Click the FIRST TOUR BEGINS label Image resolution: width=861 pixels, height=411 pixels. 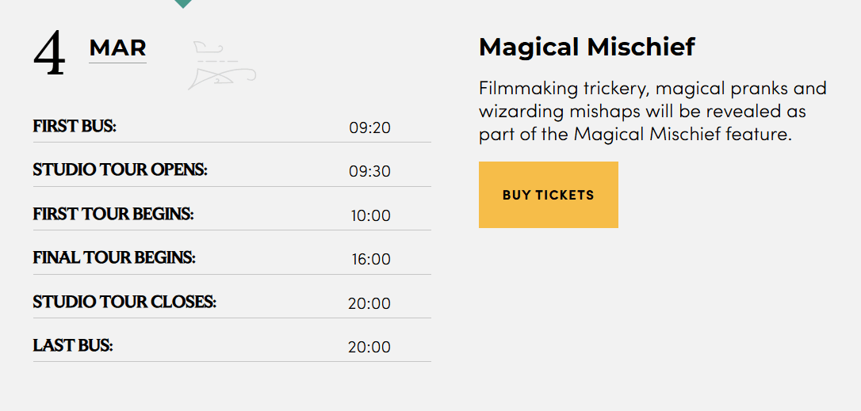[113, 214]
